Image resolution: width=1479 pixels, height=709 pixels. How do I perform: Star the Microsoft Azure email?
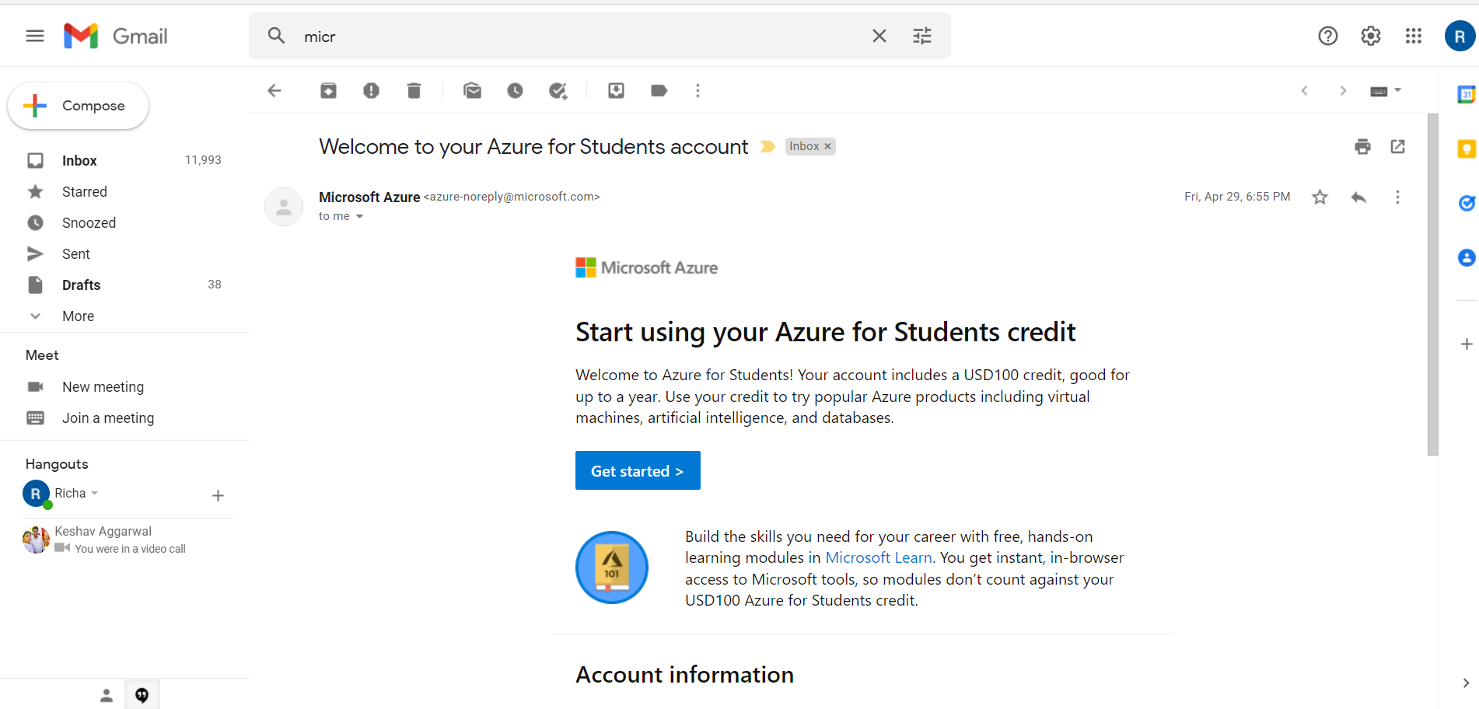[x=1320, y=197]
